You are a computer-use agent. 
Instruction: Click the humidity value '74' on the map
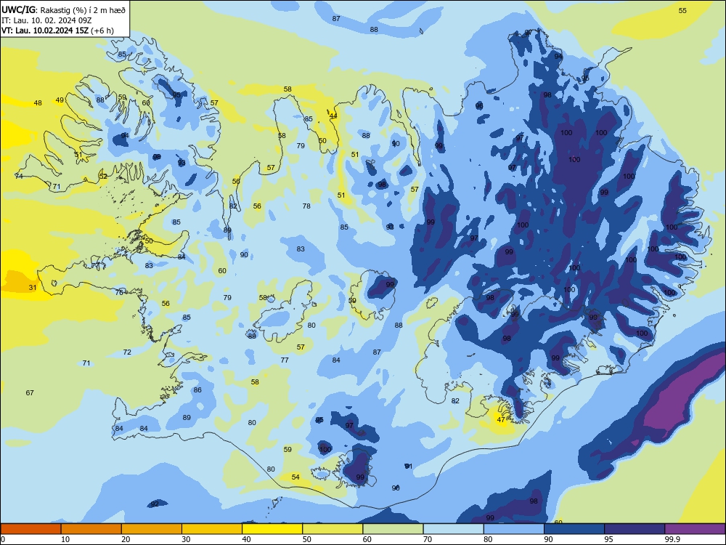[19, 176]
